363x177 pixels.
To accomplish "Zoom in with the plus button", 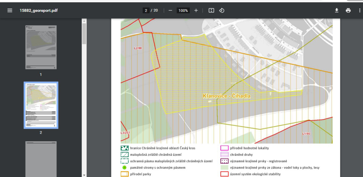I will 196,10.
